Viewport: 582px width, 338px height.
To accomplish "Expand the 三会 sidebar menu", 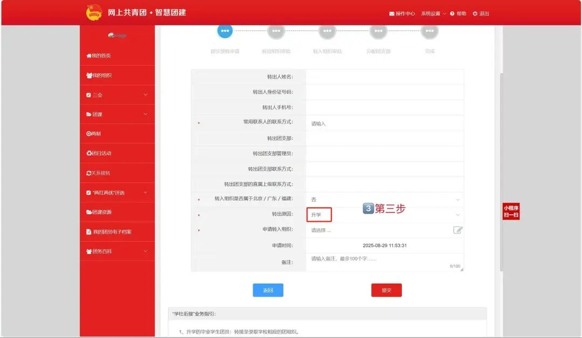I will [x=117, y=95].
